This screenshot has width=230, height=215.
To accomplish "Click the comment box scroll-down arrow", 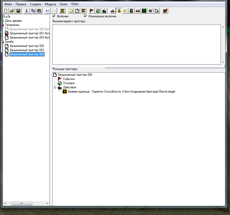I will pyautogui.click(x=223, y=62).
